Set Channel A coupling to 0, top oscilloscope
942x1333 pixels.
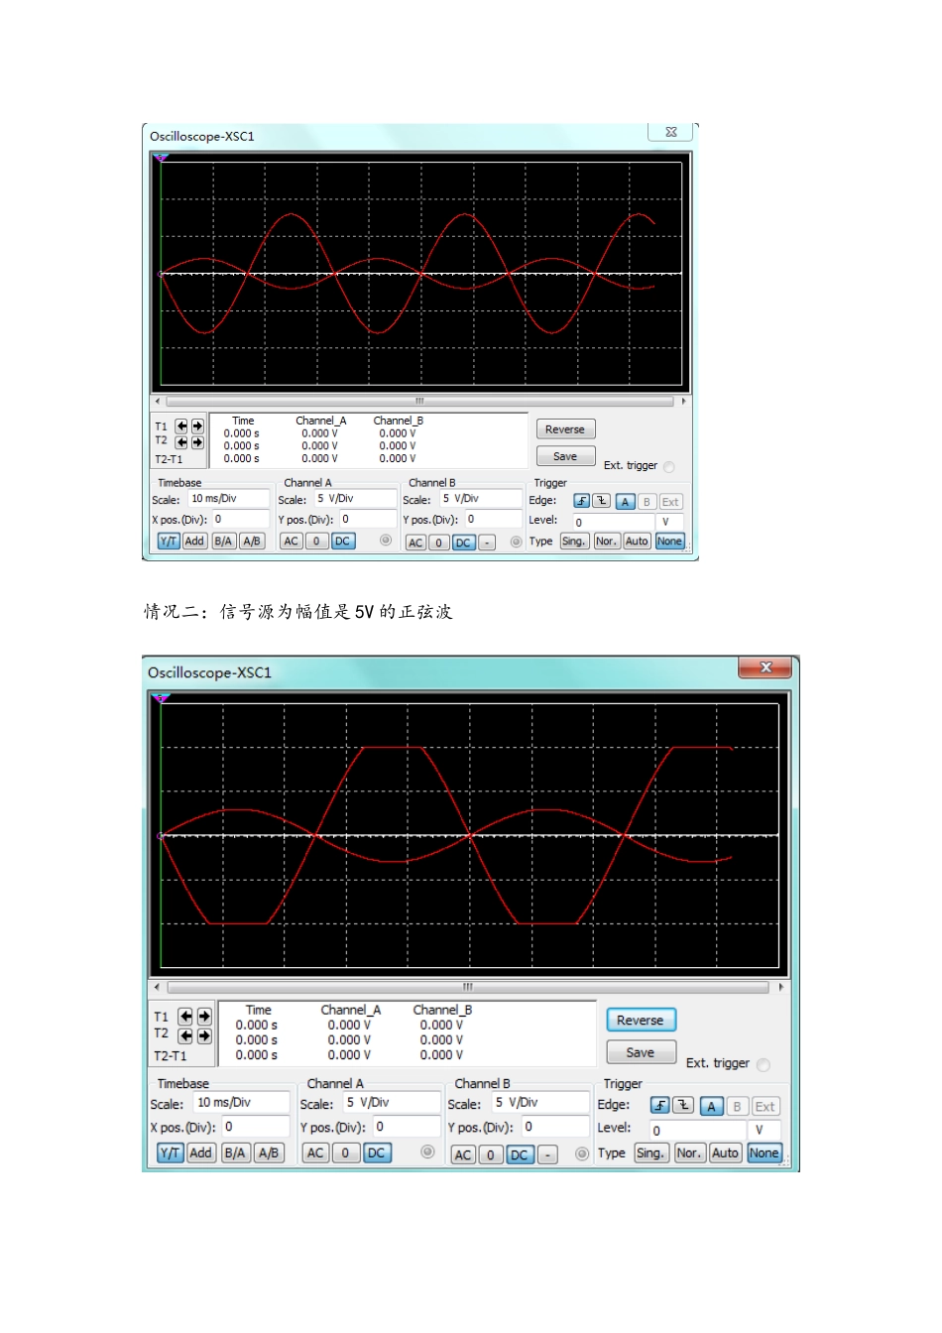(x=316, y=542)
